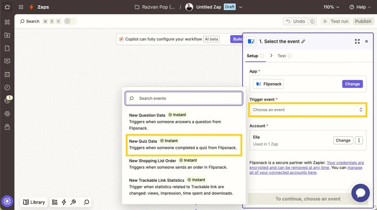Switch to the Setup tab
The height and width of the screenshot is (210, 377).
point(255,56)
